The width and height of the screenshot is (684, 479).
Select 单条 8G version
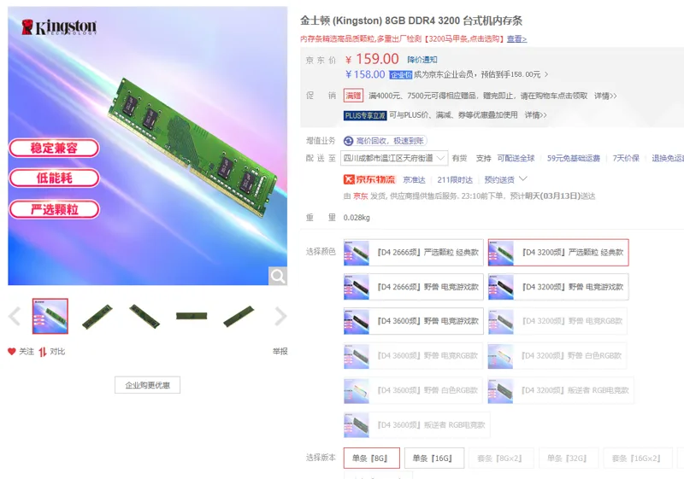coord(371,459)
